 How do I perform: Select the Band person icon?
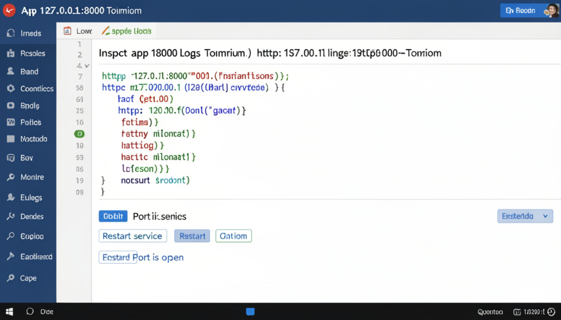pyautogui.click(x=10, y=71)
